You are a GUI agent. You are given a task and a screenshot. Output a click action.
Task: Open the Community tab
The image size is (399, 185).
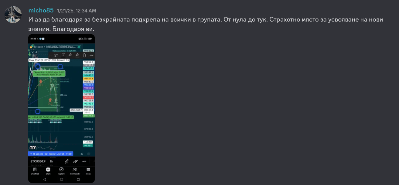pyautogui.click(x=75, y=171)
